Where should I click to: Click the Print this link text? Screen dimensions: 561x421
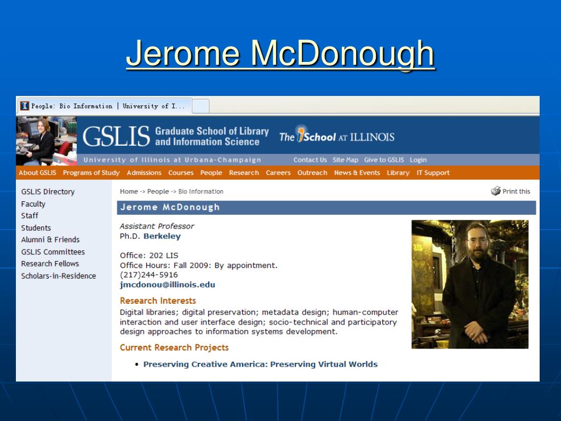(516, 191)
